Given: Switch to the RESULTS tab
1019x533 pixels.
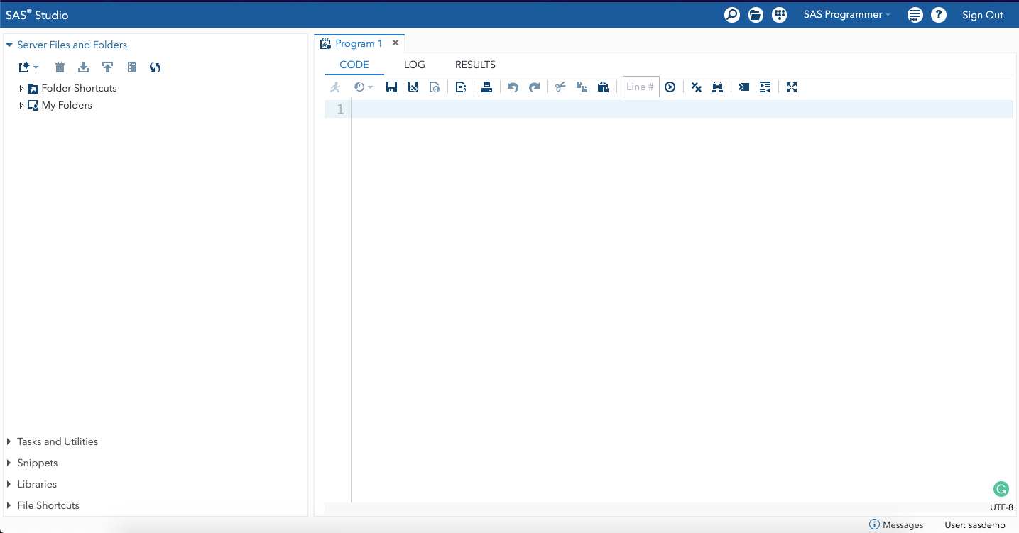Looking at the screenshot, I should pos(475,65).
